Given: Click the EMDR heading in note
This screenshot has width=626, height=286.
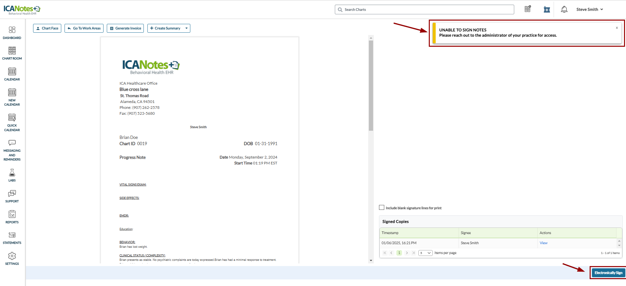Looking at the screenshot, I should (x=124, y=216).
